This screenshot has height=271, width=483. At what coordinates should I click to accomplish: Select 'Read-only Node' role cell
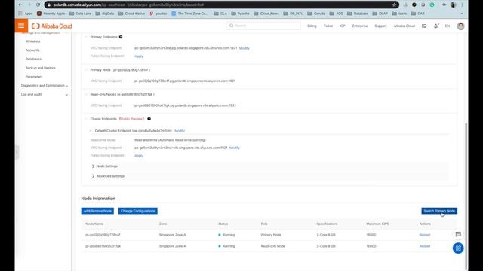[273, 246]
